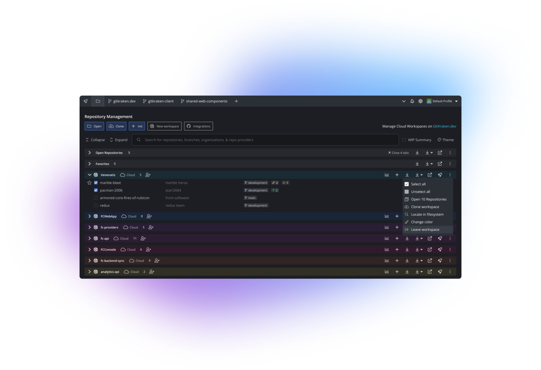The width and height of the screenshot is (541, 370).
Task: Star the marble-blast repository
Action: (x=89, y=183)
